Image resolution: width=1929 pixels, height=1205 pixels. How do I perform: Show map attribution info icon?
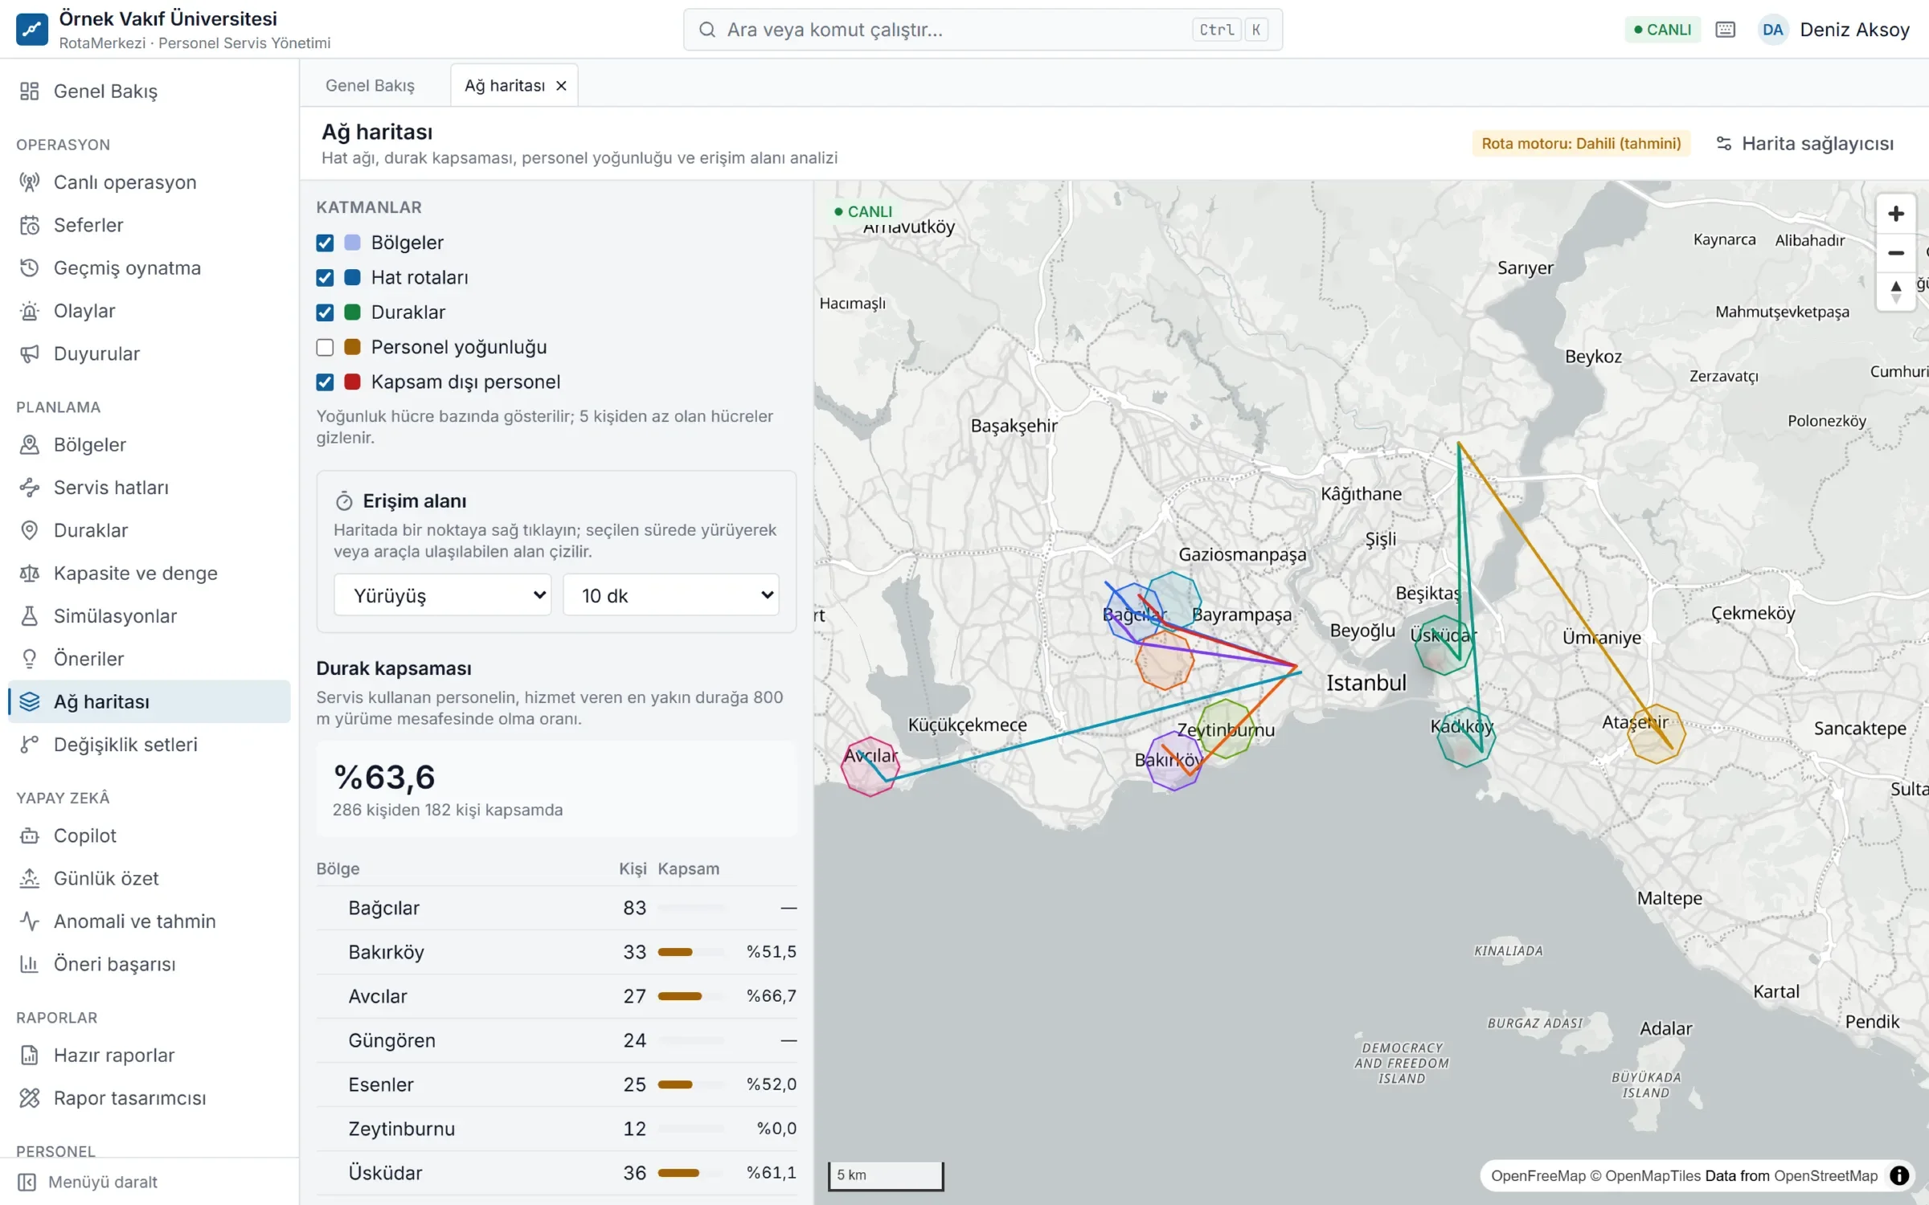[x=1899, y=1175]
